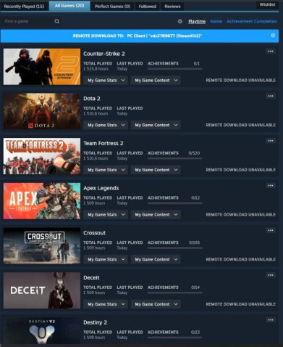This screenshot has width=283, height=347.
Task: Open the Reviews tab
Action: 172,7
